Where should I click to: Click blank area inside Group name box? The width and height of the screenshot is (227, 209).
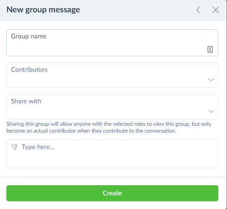[106, 49]
